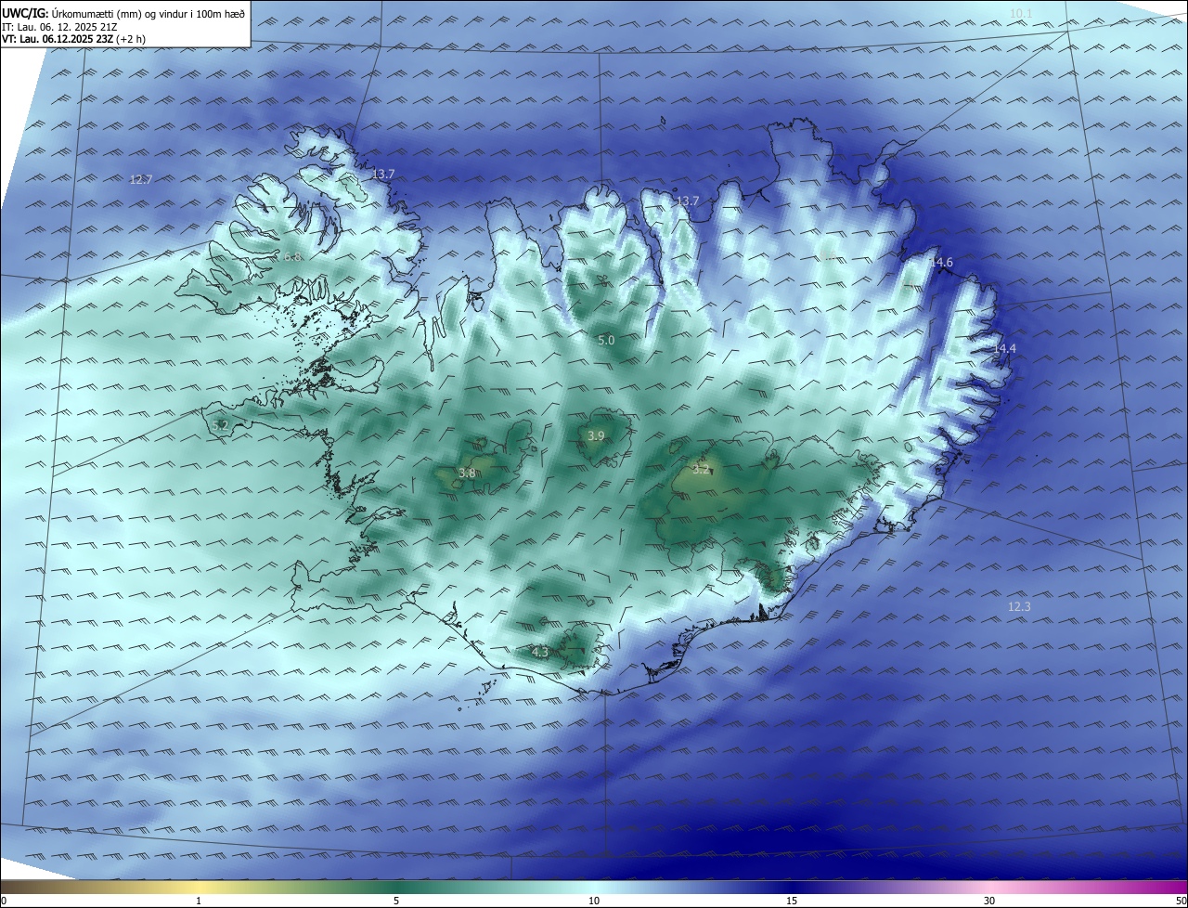Click the 'VT: Lau. 06.12.2025 23Z (+2 h)' line
The height and width of the screenshot is (908, 1188).
[x=73, y=39]
